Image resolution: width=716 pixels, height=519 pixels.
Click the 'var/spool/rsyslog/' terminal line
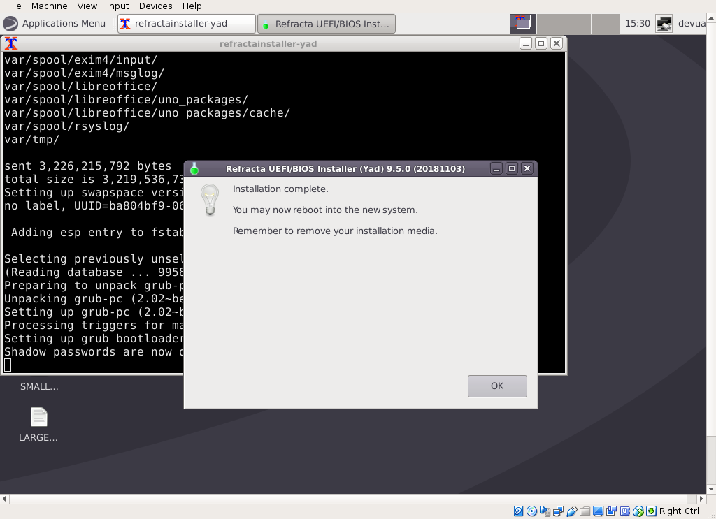66,126
